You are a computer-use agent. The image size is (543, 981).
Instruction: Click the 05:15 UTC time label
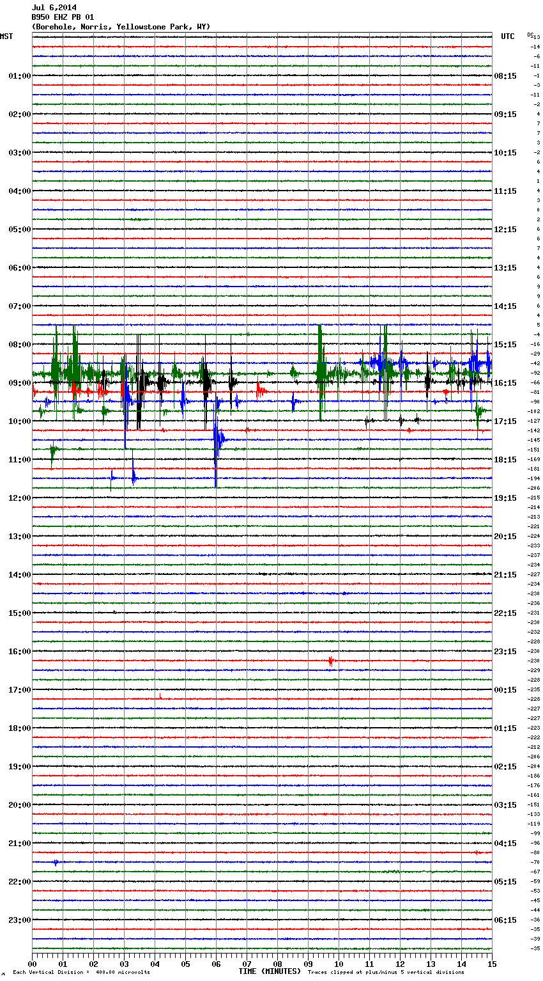point(505,882)
